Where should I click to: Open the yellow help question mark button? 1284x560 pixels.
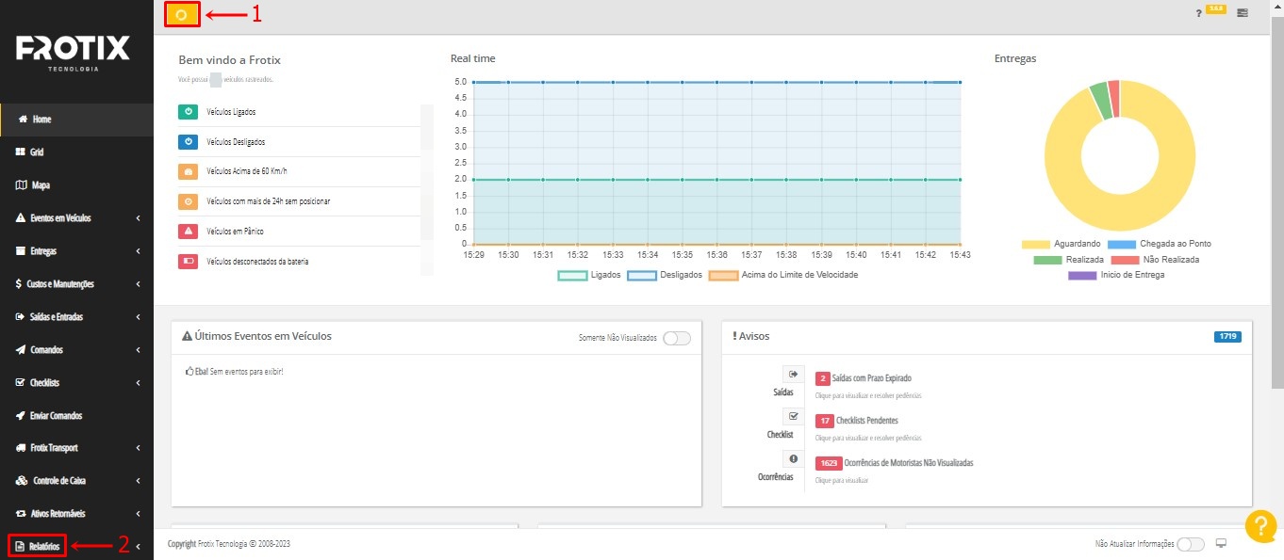click(1260, 527)
